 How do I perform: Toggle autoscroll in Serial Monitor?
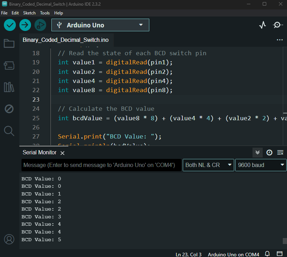coord(257,153)
